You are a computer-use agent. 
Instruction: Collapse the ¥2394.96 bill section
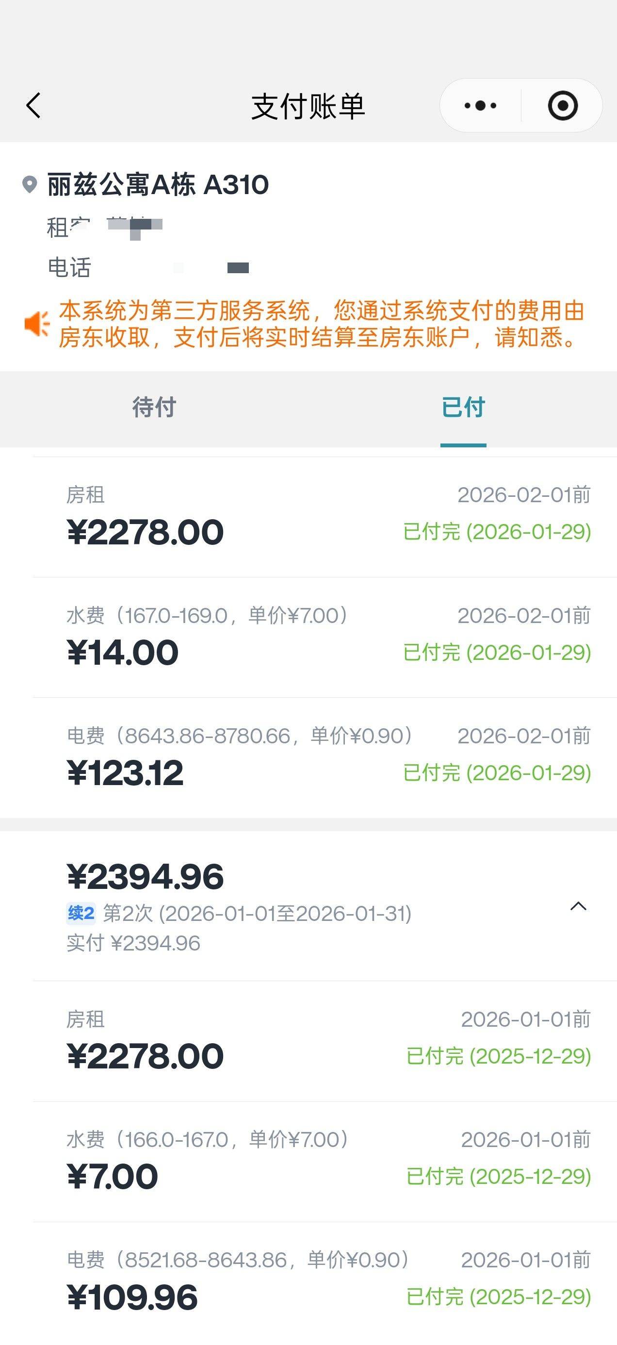tap(578, 906)
